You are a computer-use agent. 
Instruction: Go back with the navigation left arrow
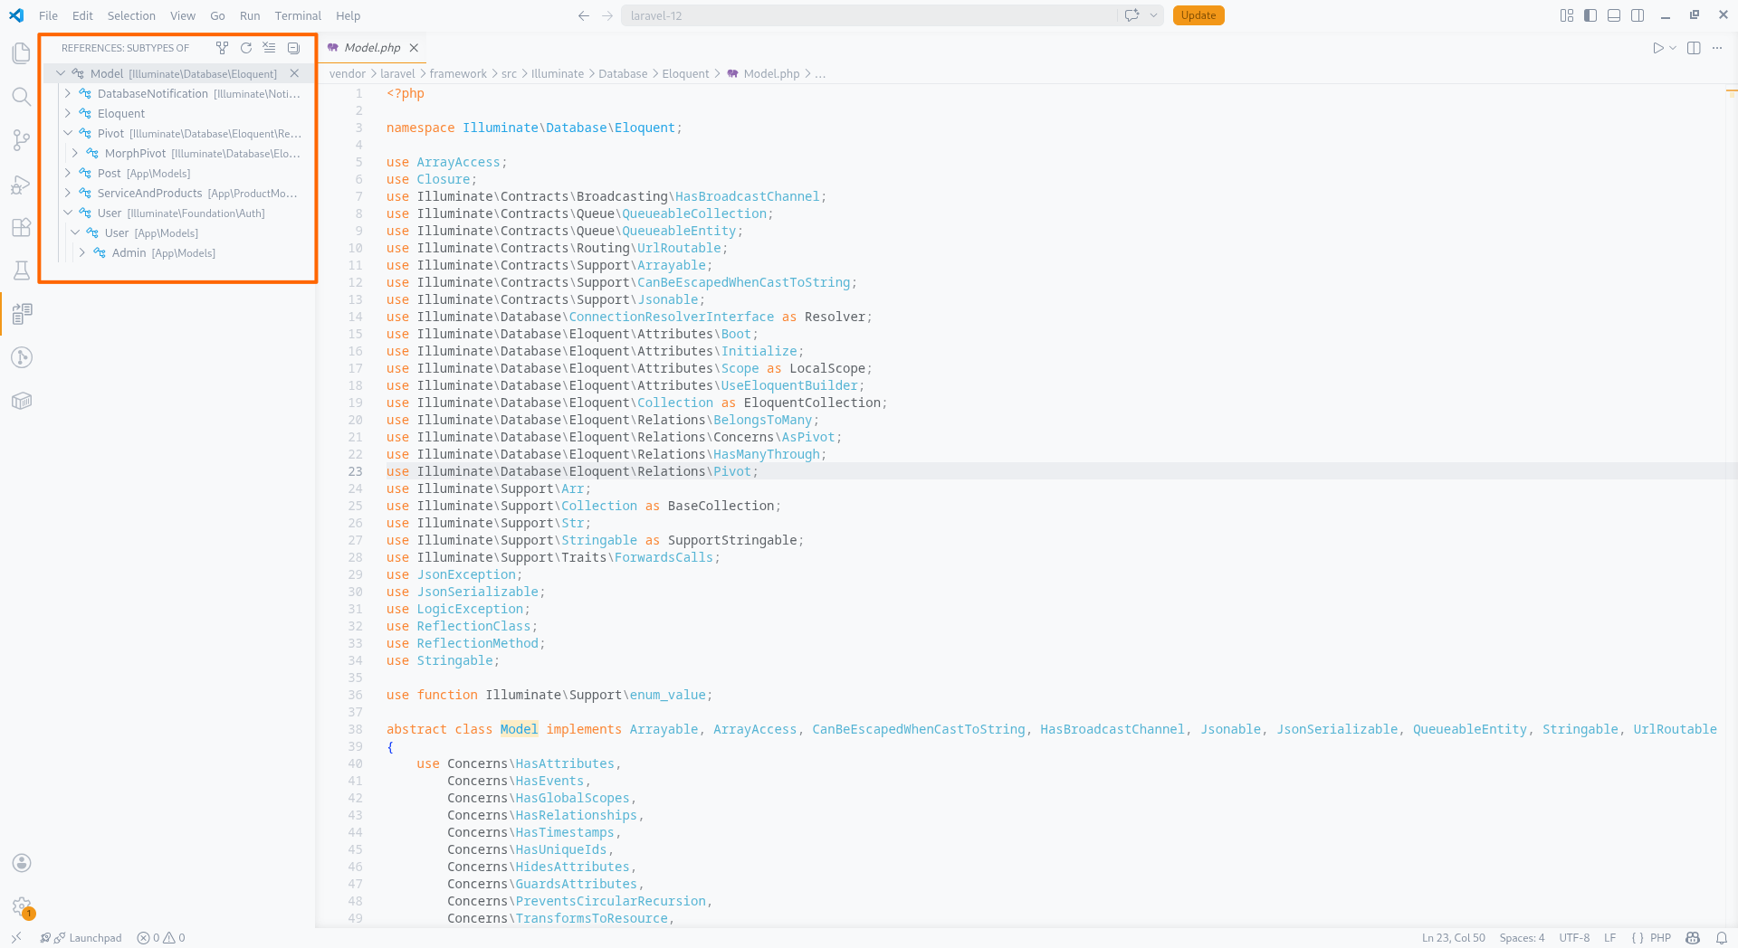coord(584,15)
